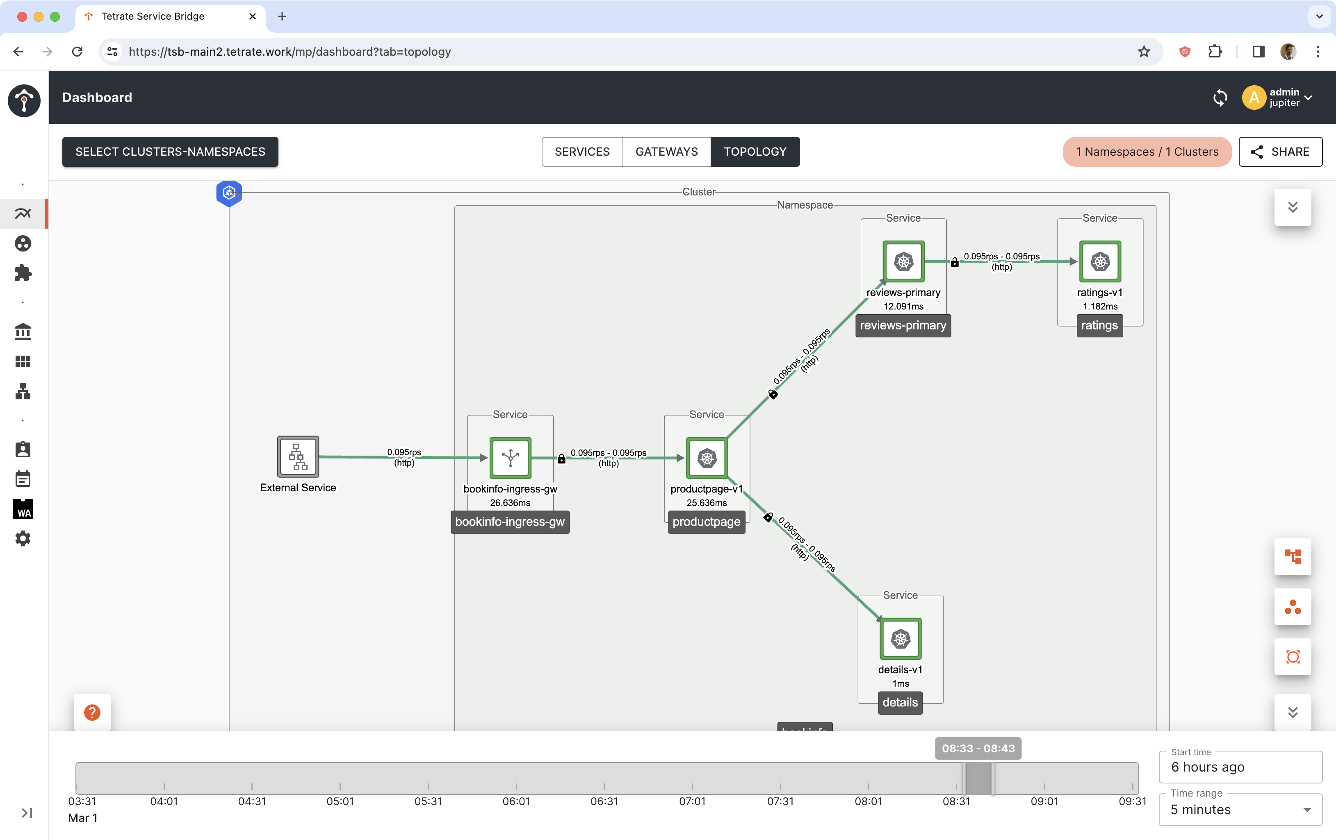
Task: Click the details service label
Action: coord(900,702)
